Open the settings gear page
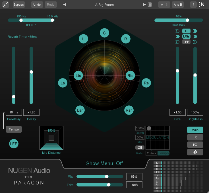 (195, 152)
